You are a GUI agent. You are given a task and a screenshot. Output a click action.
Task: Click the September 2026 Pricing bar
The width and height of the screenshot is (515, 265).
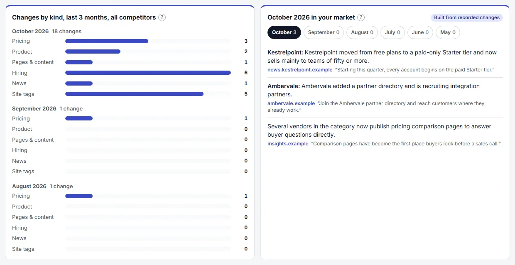coord(79,119)
